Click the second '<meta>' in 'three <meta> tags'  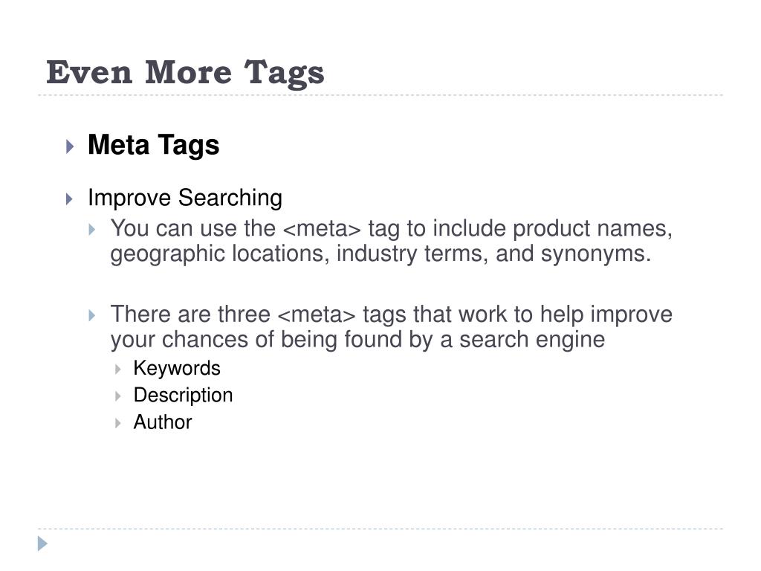click(317, 314)
